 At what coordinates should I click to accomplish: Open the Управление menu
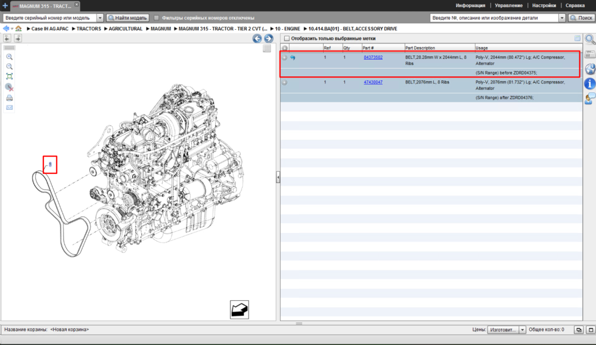[508, 6]
